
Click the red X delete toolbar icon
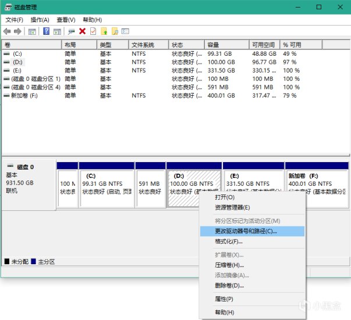point(83,31)
